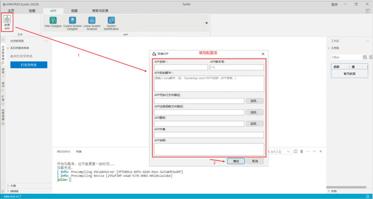Screen dimensions: 373x199
Task: Click the notification bell in status bar
Action: tap(367, 196)
